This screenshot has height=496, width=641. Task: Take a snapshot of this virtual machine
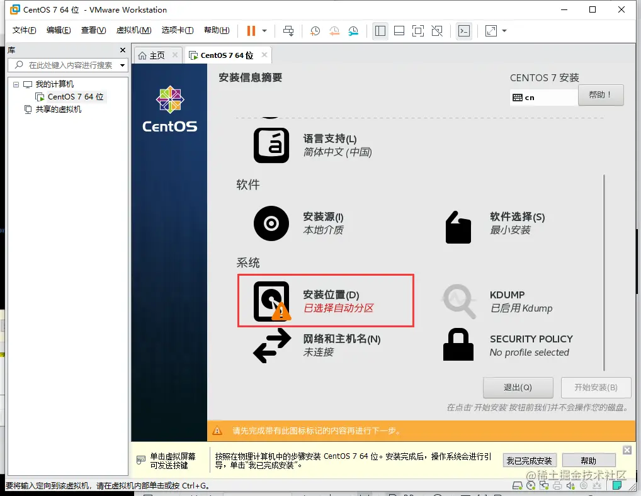pos(315,31)
